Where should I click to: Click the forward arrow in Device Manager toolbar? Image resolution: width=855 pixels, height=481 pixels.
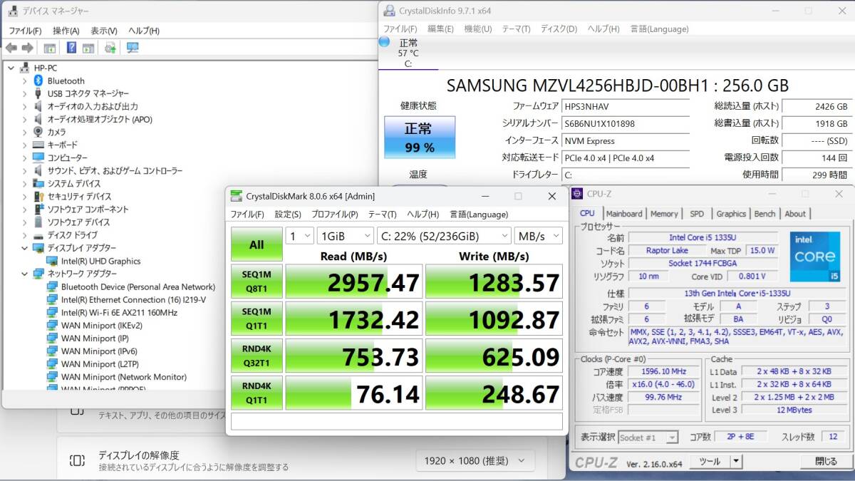[27, 48]
